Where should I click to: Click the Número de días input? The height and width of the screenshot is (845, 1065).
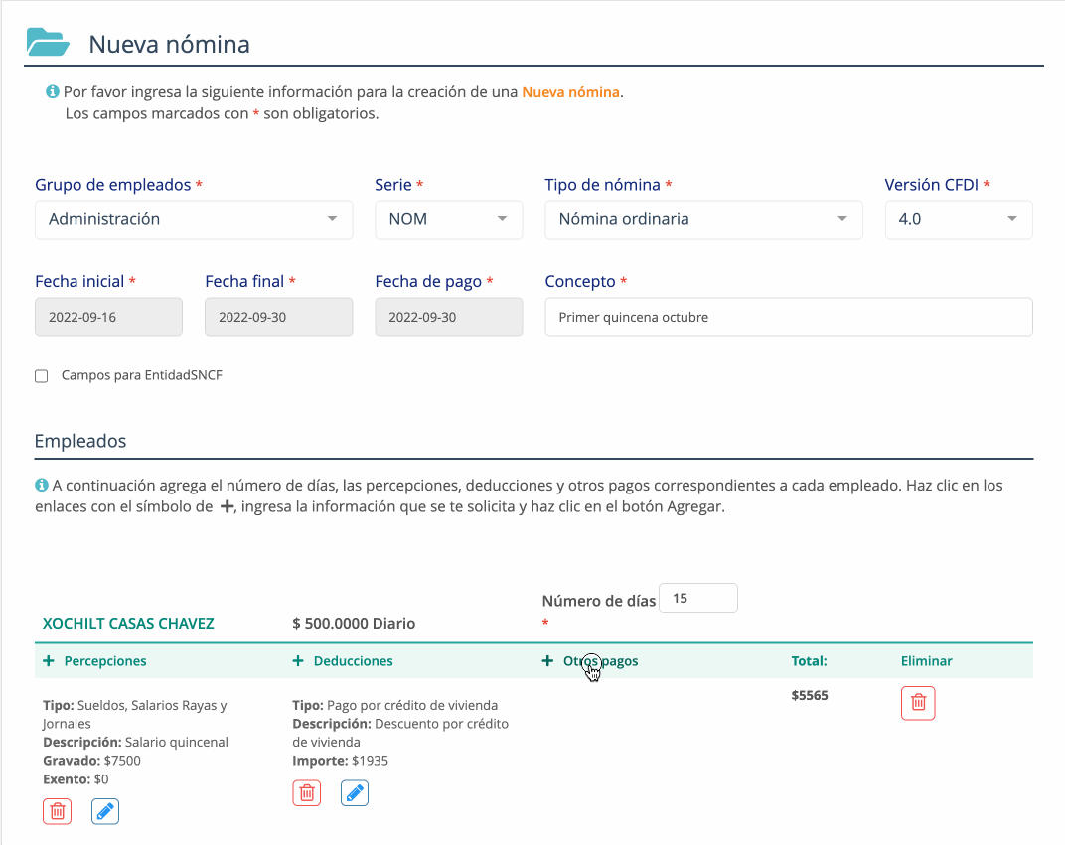pos(698,598)
